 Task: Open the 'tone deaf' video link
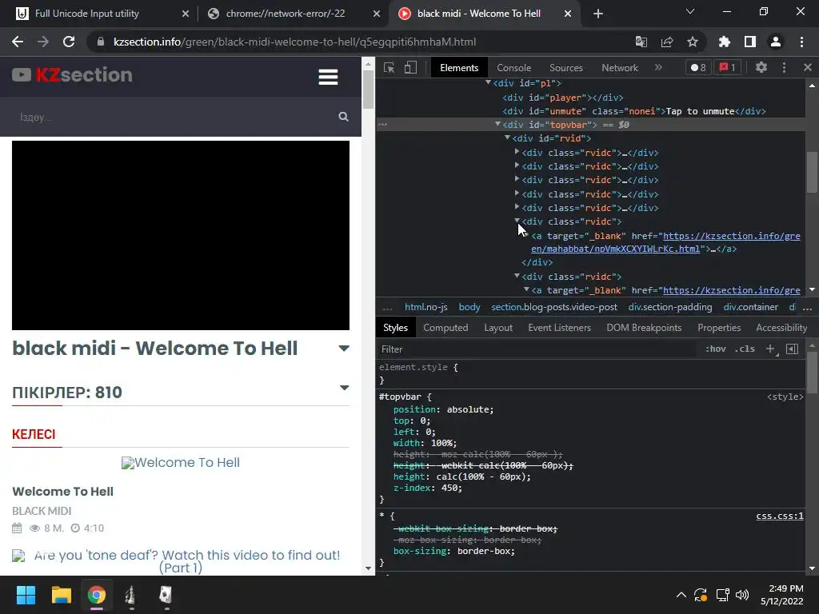tap(181, 561)
